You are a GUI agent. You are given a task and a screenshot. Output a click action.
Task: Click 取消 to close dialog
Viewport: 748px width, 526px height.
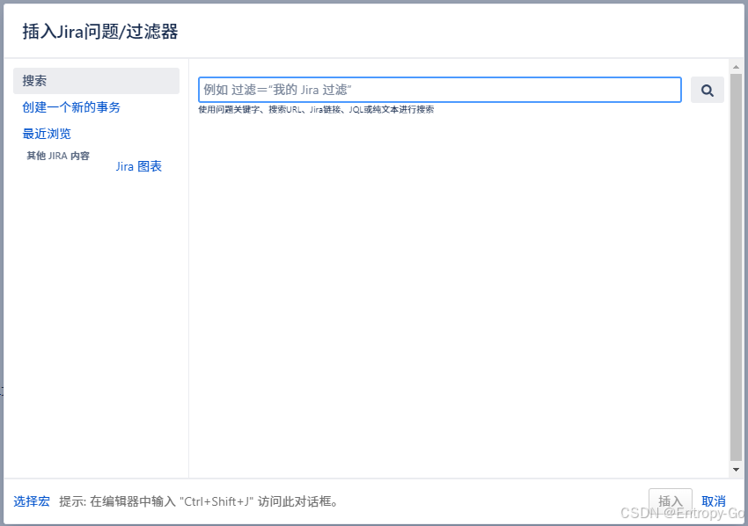[x=714, y=501]
